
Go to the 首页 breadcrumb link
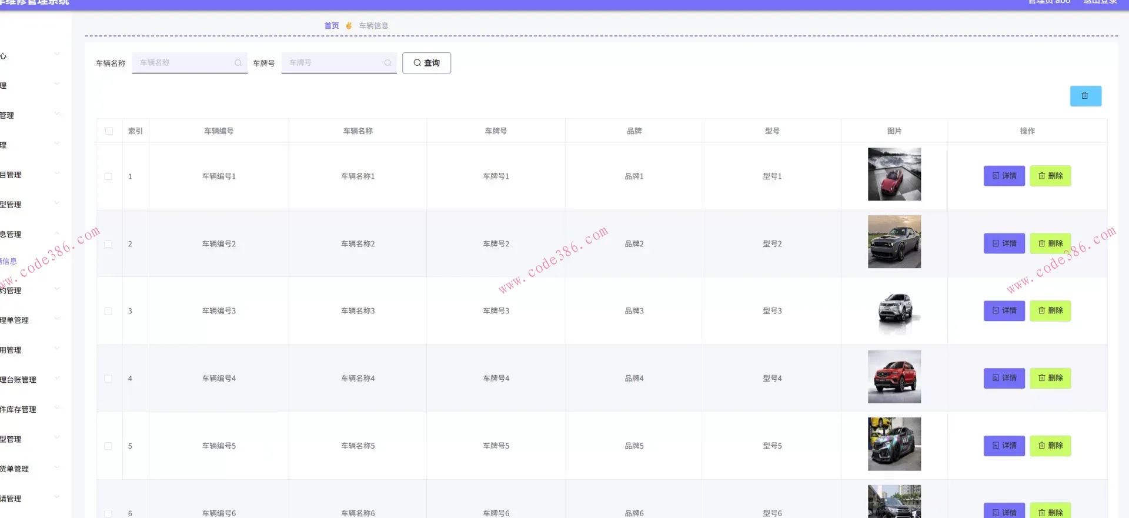pos(332,26)
